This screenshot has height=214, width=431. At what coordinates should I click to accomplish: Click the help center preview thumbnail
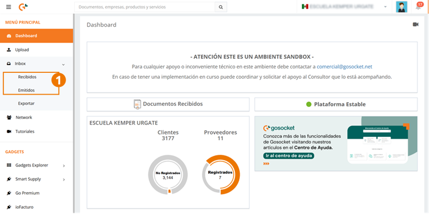pyautogui.click(x=378, y=144)
